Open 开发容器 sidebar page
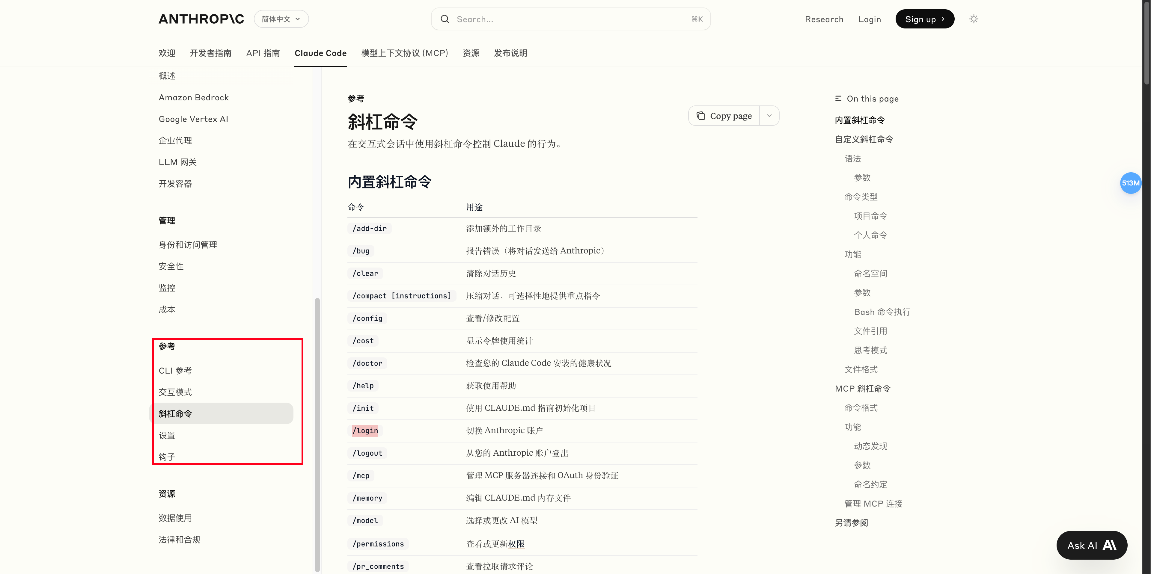Screen dimensions: 1151x574 [x=175, y=184]
